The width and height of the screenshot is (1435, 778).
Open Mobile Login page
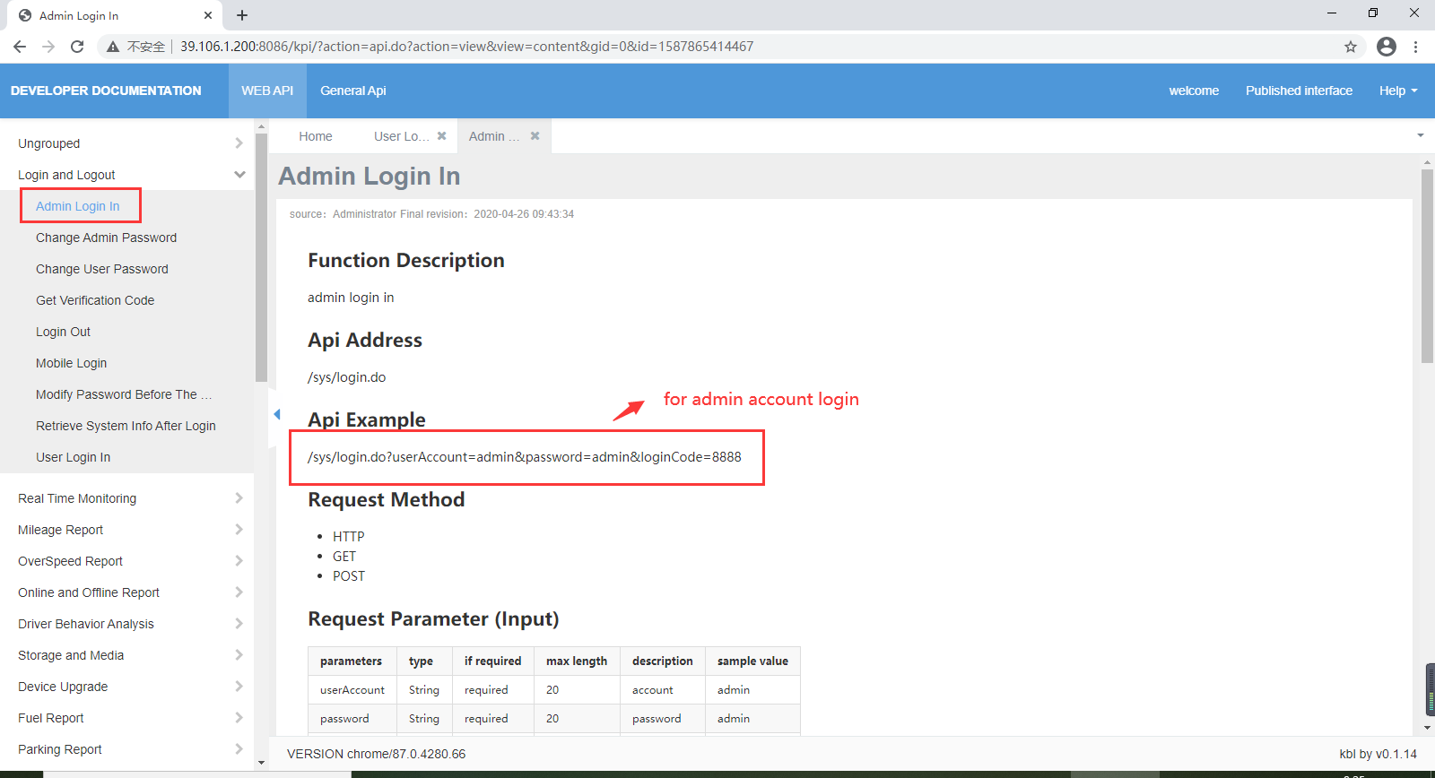[72, 363]
